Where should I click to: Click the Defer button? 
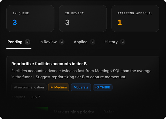(109, 112)
